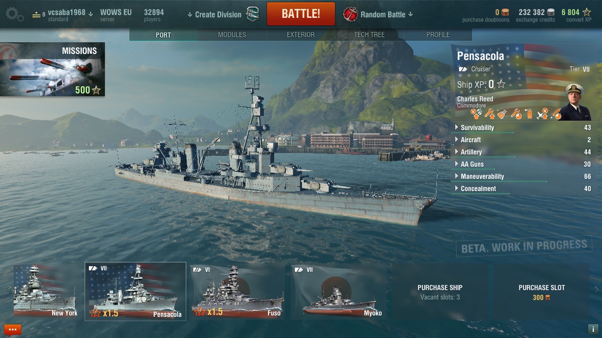This screenshot has width=602, height=338.
Task: Click the division emblem beside Create Division
Action: point(253,15)
